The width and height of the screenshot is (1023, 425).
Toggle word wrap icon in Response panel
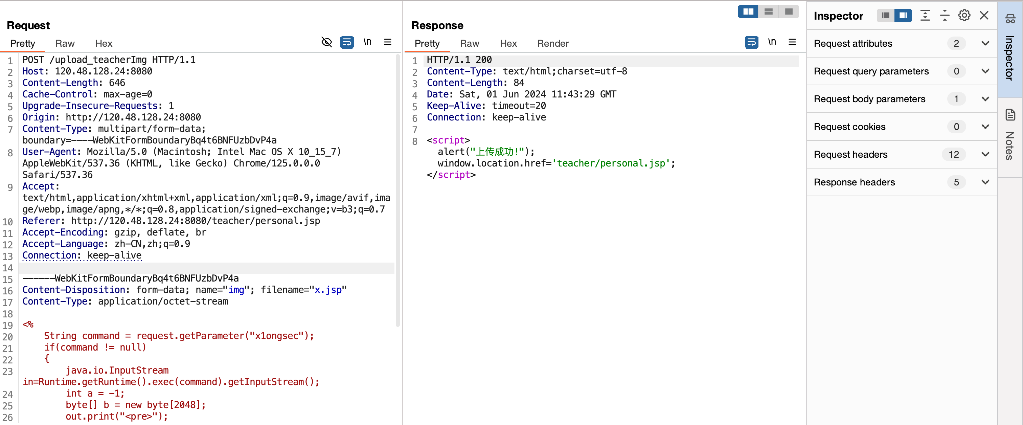click(x=751, y=42)
